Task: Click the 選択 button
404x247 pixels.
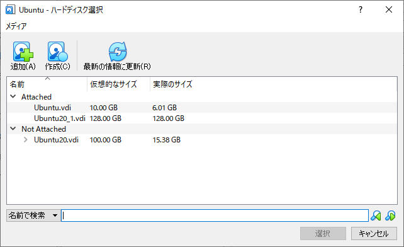Action: click(x=323, y=234)
